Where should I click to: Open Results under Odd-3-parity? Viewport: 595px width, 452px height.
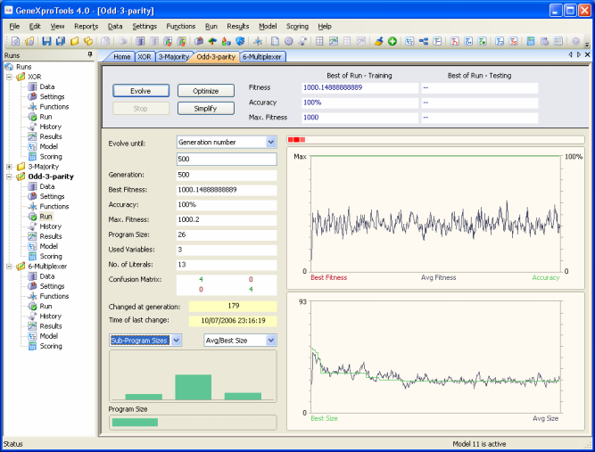point(51,236)
